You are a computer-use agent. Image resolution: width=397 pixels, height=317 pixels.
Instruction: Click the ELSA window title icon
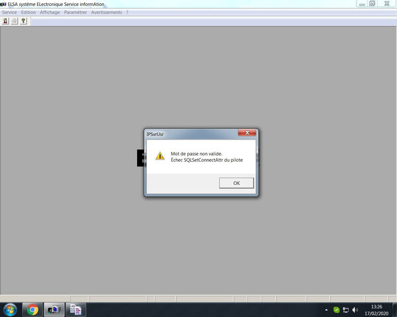(3, 5)
